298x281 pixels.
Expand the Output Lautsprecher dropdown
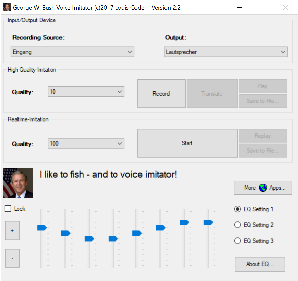[x=226, y=52]
